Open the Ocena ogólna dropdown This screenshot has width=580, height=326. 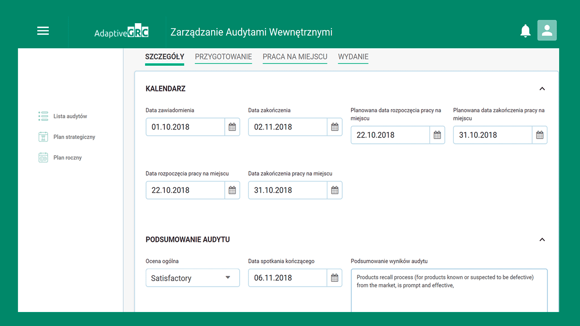(192, 278)
